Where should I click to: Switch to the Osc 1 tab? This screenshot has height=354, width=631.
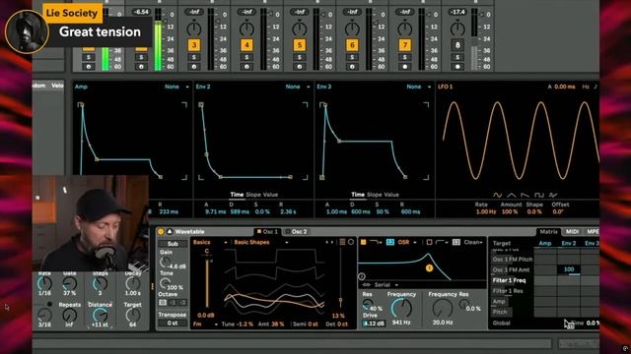(267, 232)
